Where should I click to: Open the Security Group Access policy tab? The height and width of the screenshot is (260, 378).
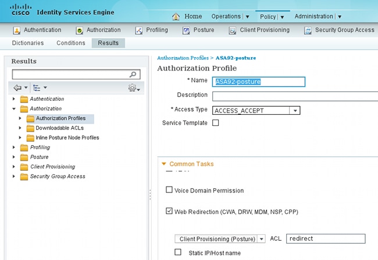(x=345, y=30)
